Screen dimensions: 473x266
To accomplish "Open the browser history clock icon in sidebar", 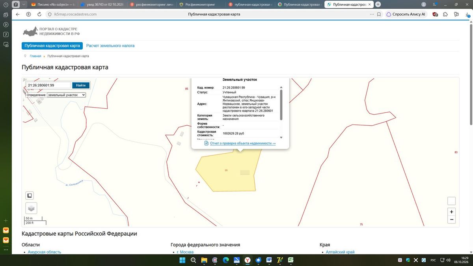I will coord(6,5).
